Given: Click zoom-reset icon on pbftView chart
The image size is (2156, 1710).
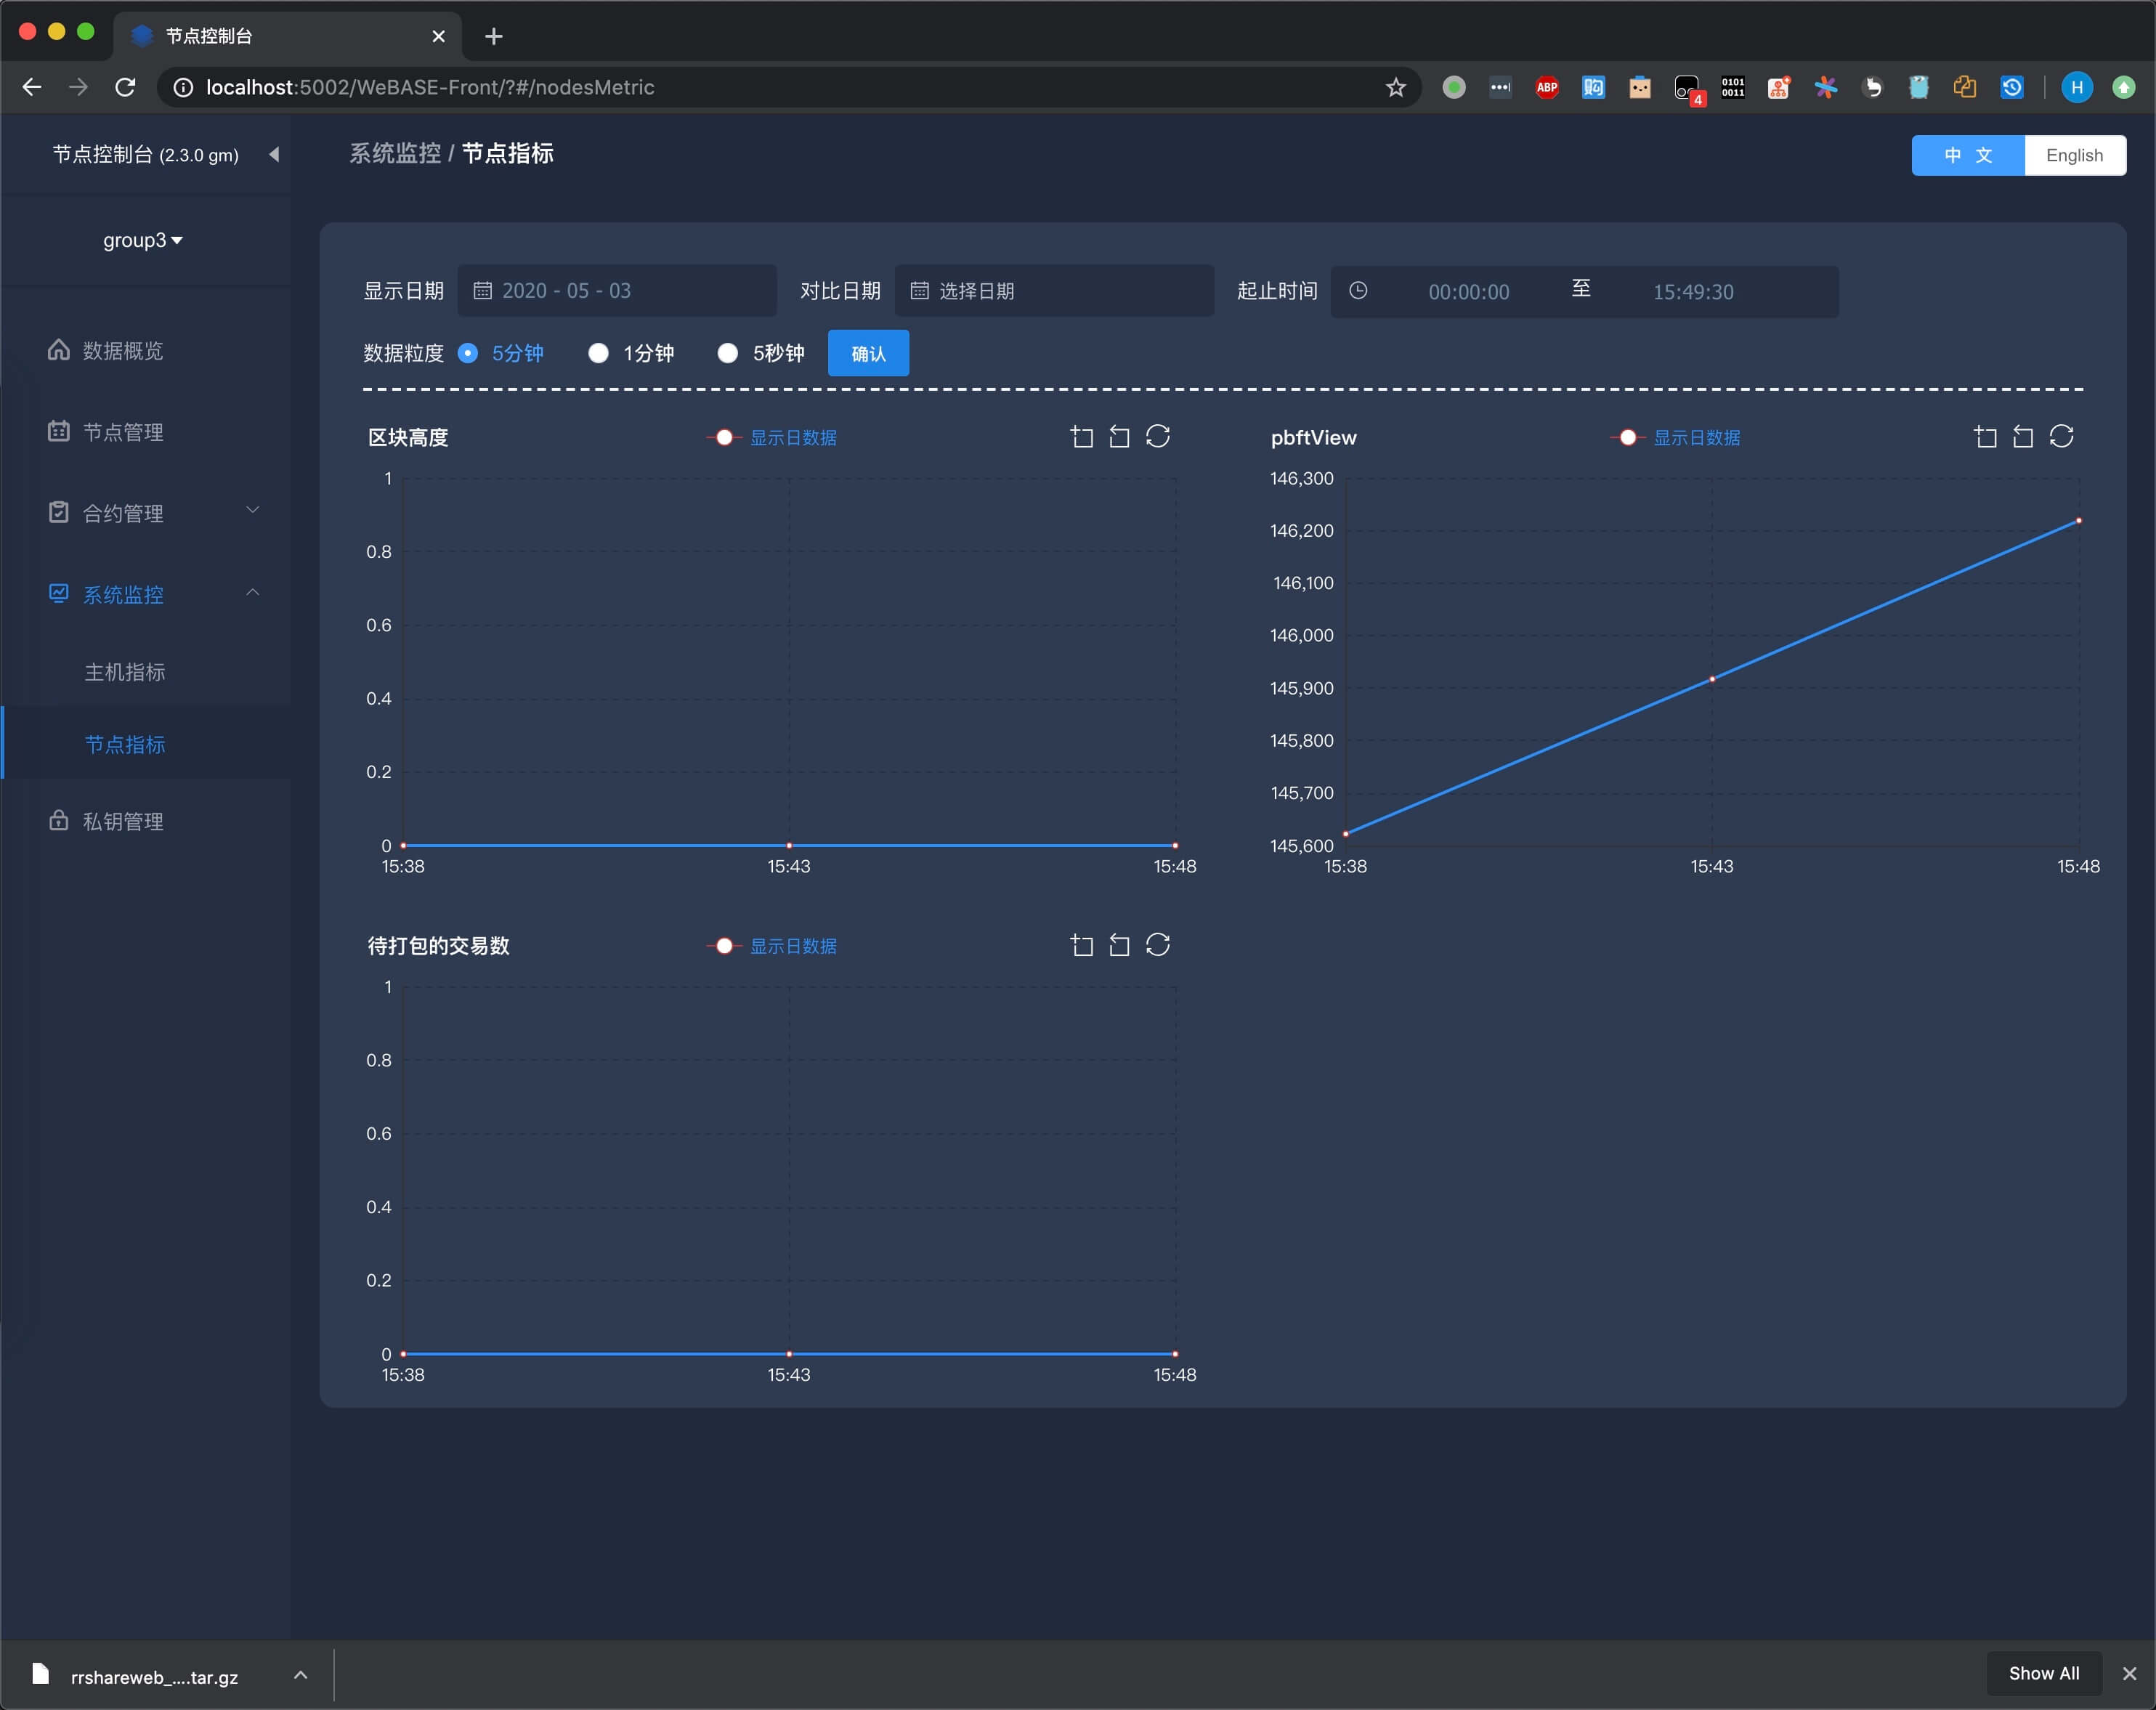Looking at the screenshot, I should point(2023,437).
